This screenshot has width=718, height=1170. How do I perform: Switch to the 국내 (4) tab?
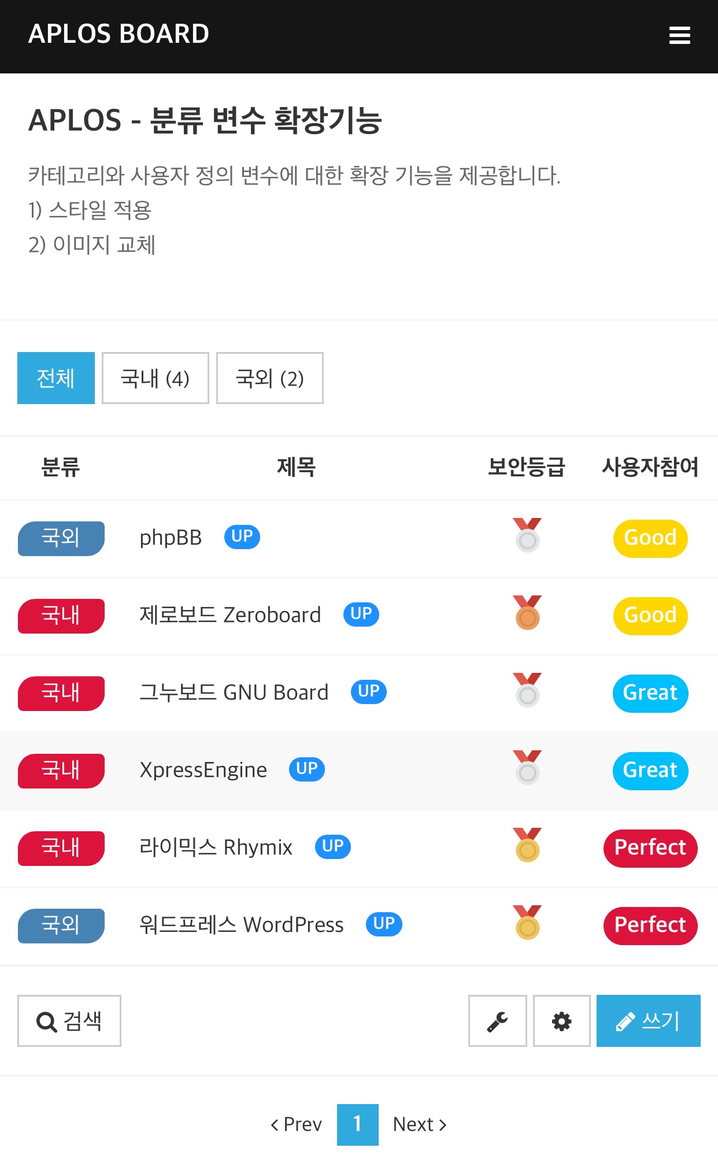point(155,378)
